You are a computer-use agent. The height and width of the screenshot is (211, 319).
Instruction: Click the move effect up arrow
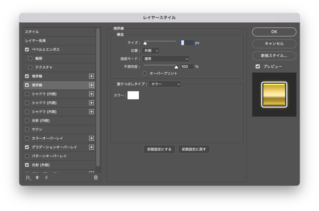(x=37, y=178)
